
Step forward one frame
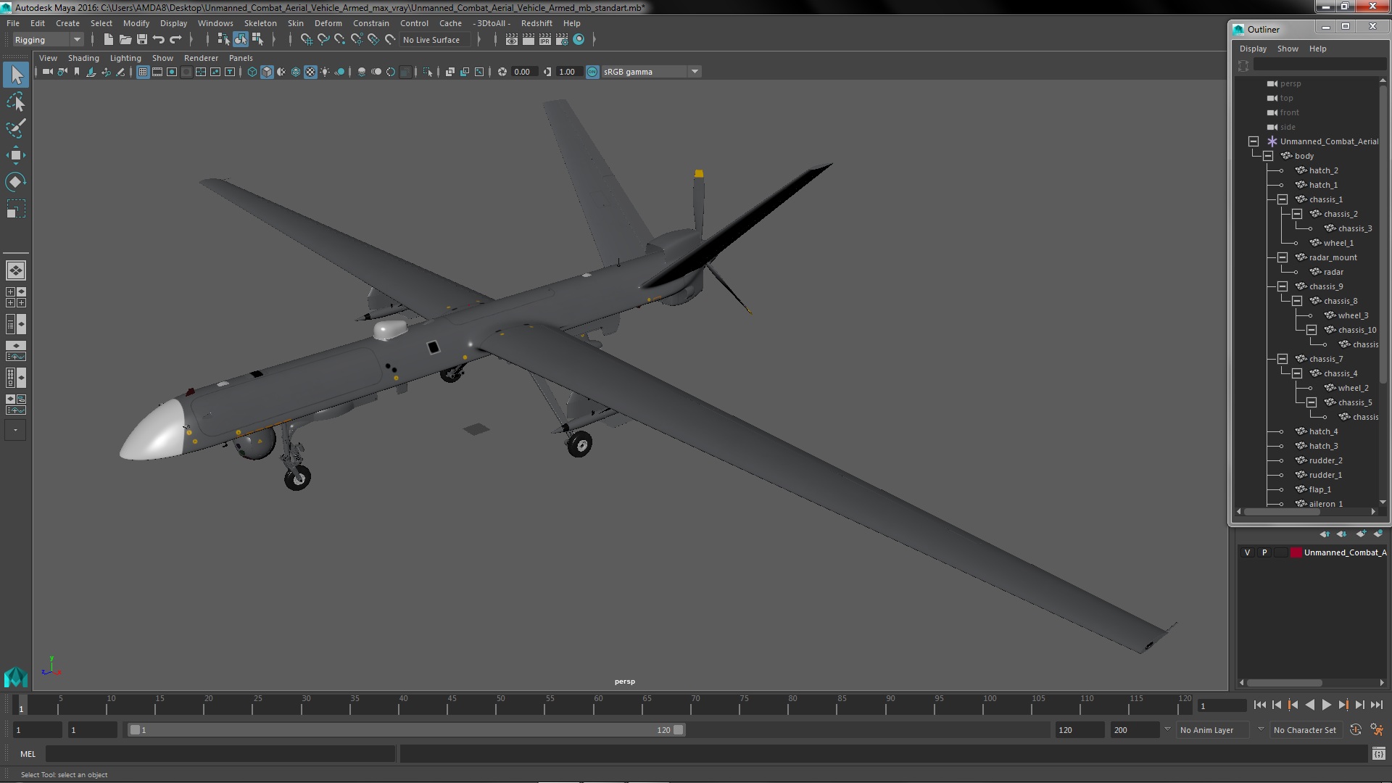[x=1359, y=705]
